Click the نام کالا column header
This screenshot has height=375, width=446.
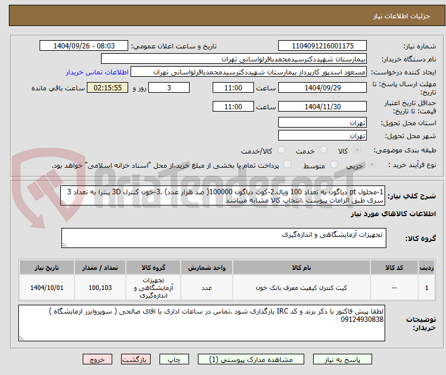[x=301, y=268]
